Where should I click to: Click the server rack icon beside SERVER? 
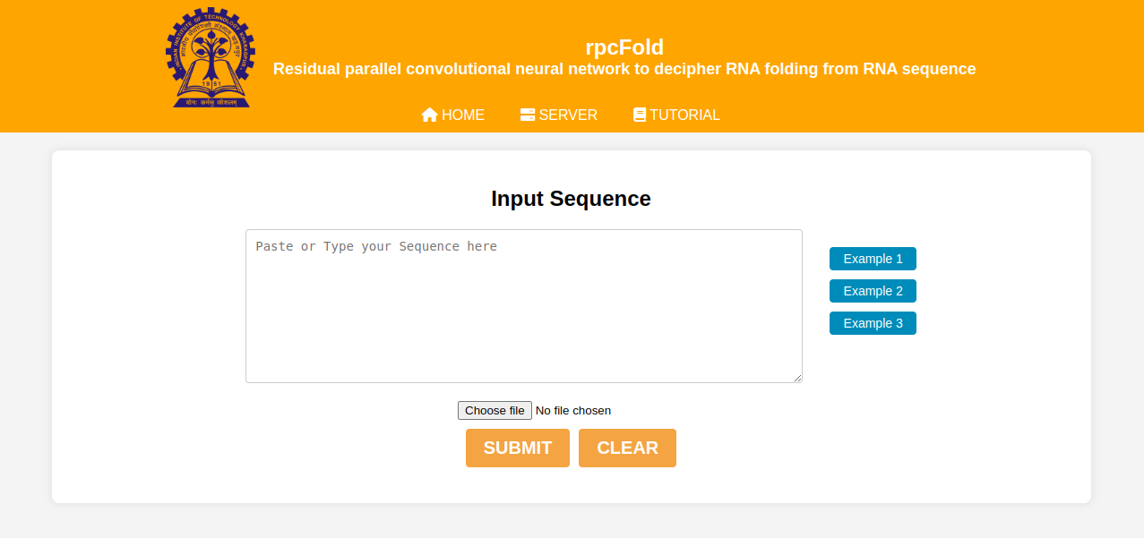pyautogui.click(x=528, y=115)
